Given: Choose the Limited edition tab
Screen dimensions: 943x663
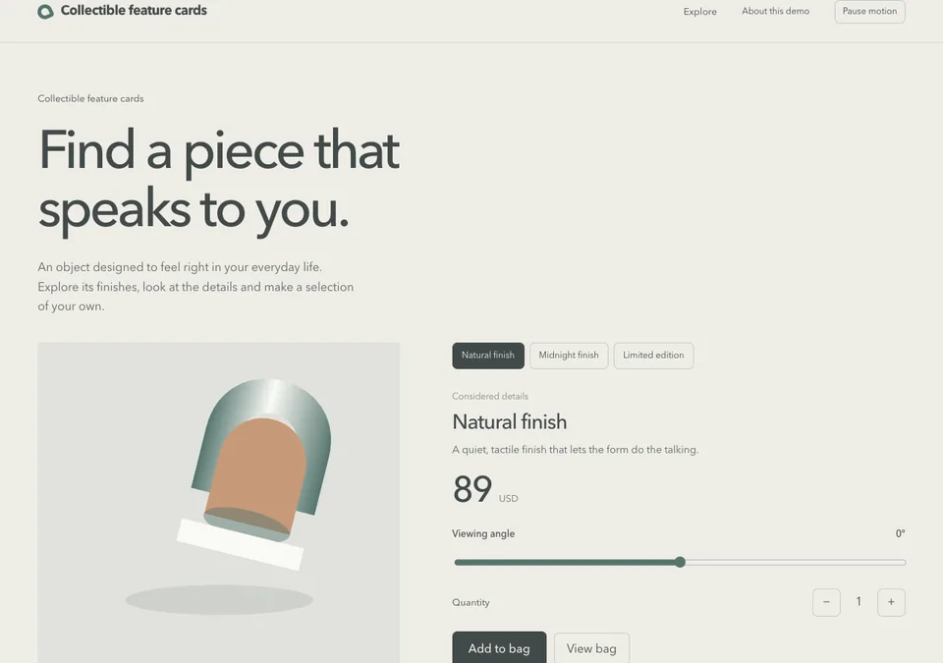Looking at the screenshot, I should coord(654,356).
